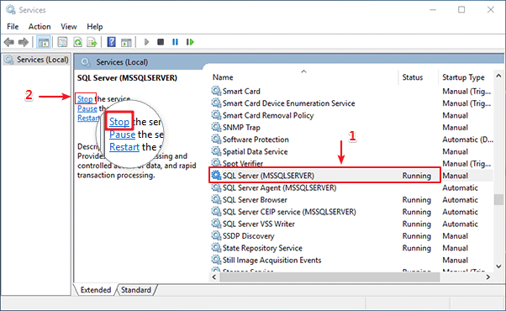Click the vertical scrollbar up arrow

pyautogui.click(x=498, y=76)
